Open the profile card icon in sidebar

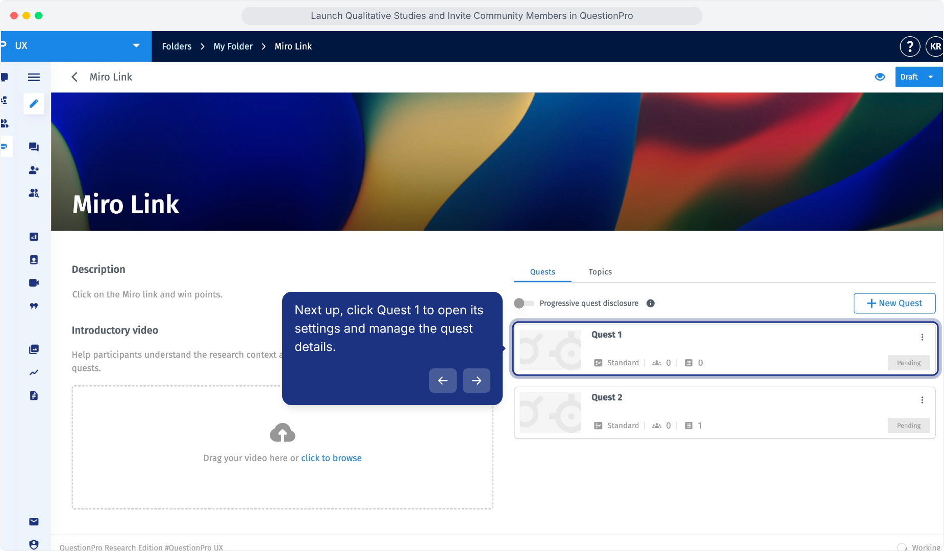[34, 260]
